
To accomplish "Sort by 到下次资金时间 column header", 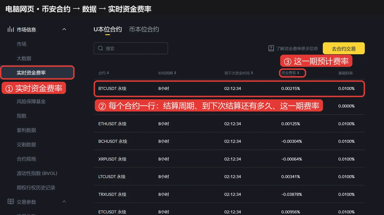I will pyautogui.click(x=239, y=73).
